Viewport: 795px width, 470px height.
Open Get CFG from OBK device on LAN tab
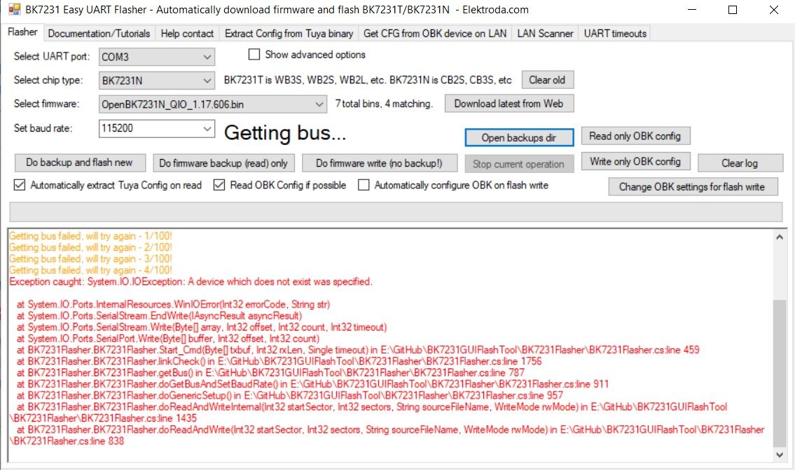[x=434, y=34]
